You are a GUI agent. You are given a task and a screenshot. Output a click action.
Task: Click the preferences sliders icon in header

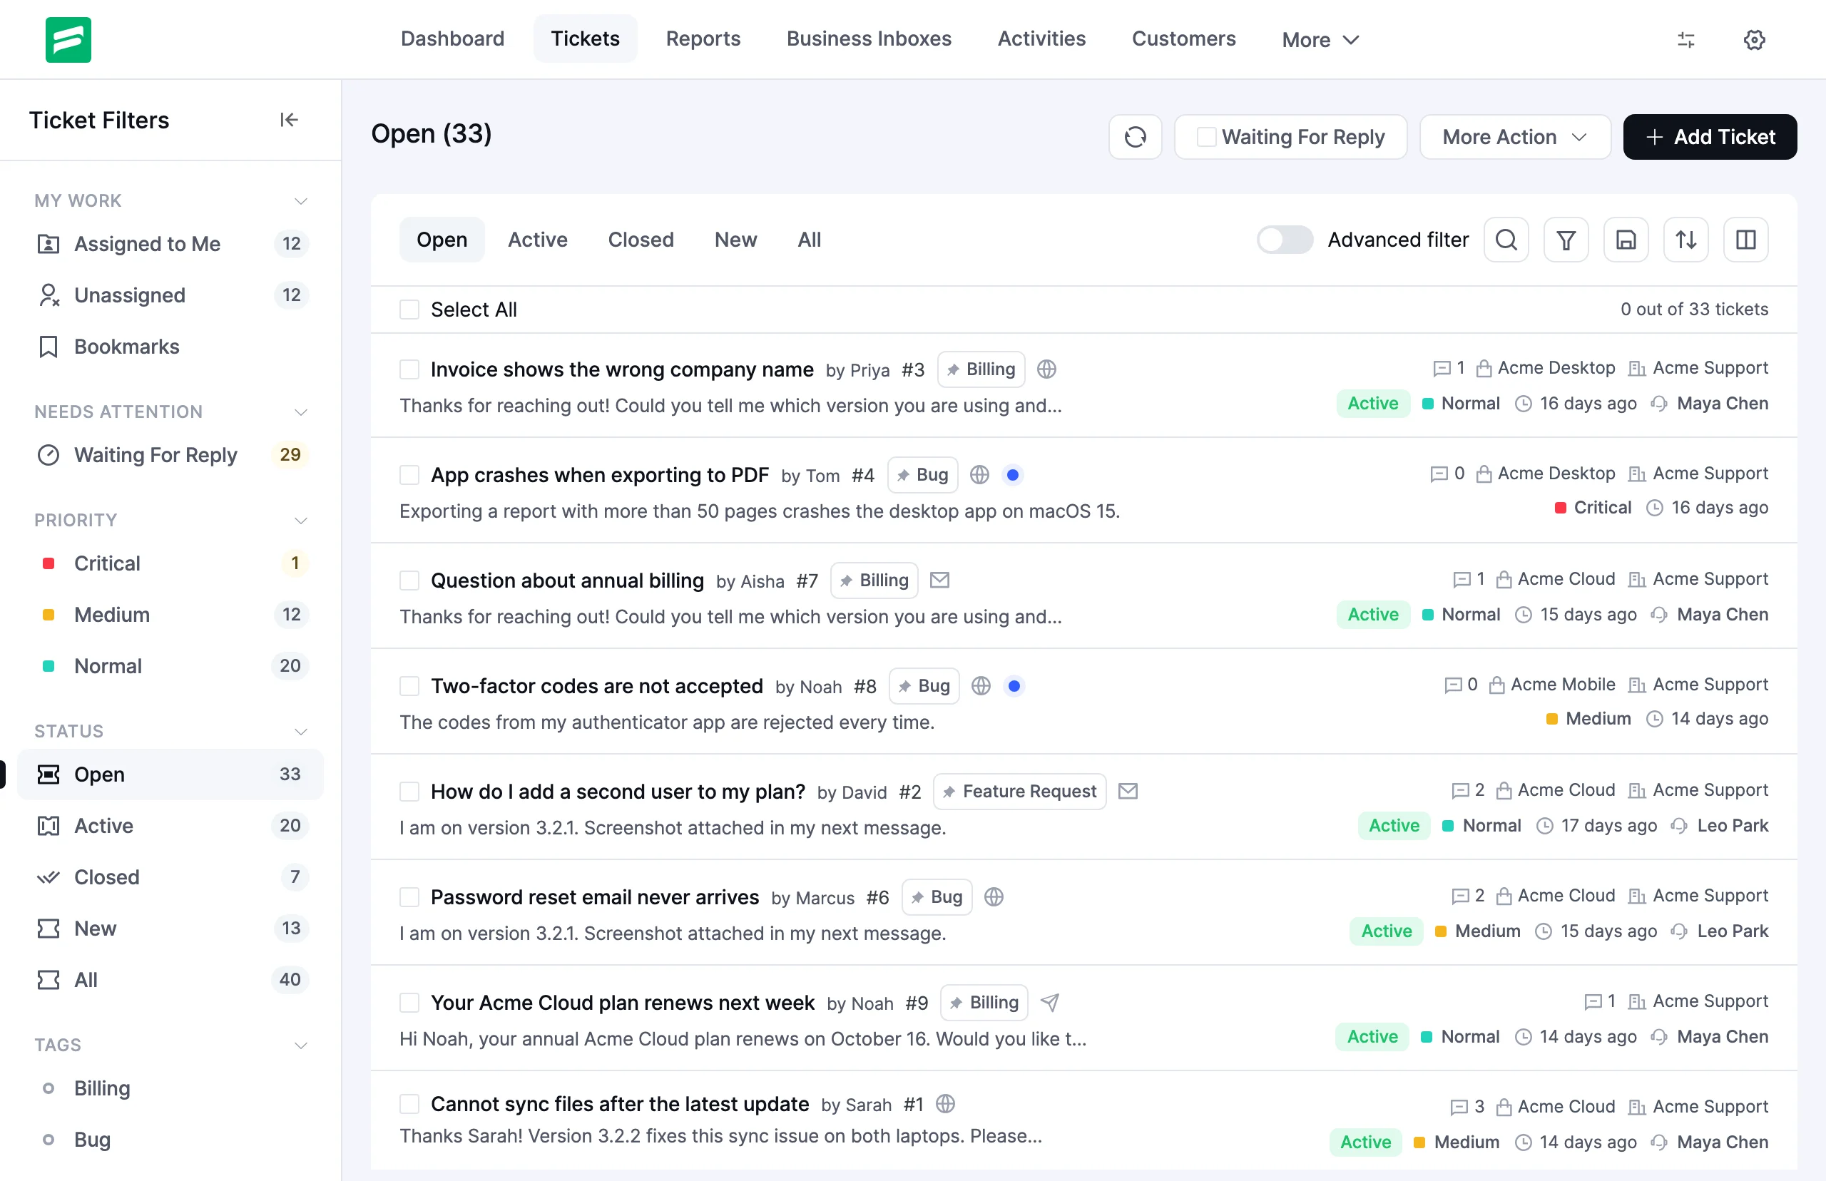[x=1685, y=40]
